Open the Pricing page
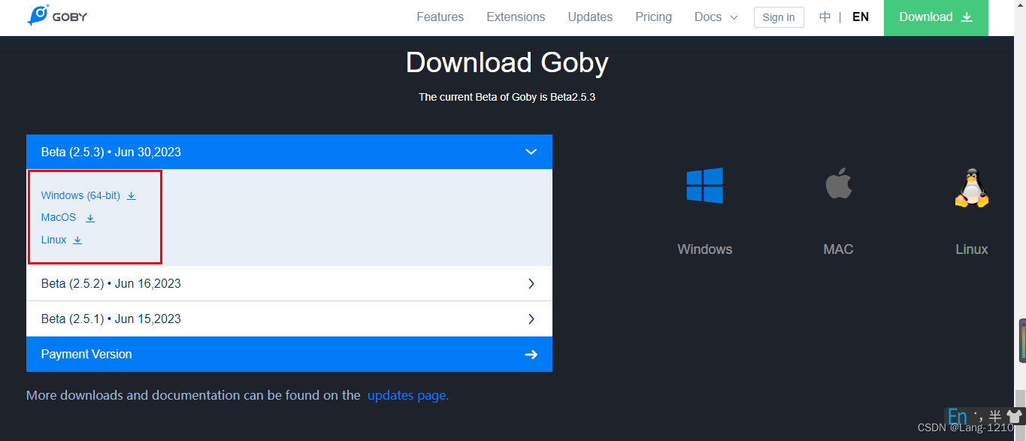Screen dimensions: 1026x441 coord(653,17)
